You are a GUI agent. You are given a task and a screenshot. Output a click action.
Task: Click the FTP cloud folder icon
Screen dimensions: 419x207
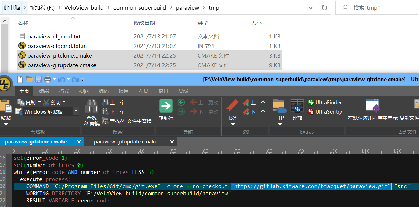coord(280,106)
